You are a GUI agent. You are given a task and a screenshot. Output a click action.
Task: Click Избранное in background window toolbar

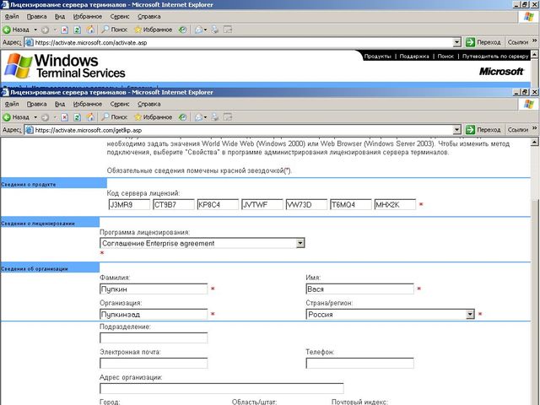(x=153, y=30)
